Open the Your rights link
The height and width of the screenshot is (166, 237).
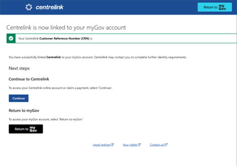coord(130,145)
